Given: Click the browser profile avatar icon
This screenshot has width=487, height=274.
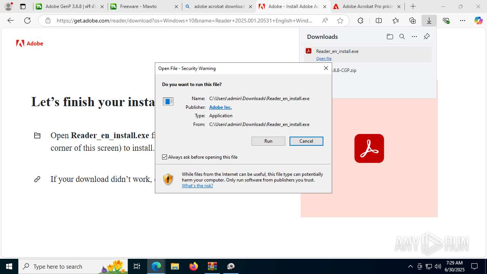Looking at the screenshot, I should coord(8,6).
